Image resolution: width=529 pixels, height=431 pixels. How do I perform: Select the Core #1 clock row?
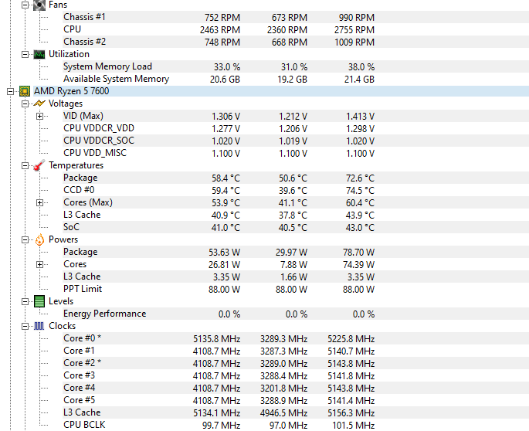[x=296, y=351]
